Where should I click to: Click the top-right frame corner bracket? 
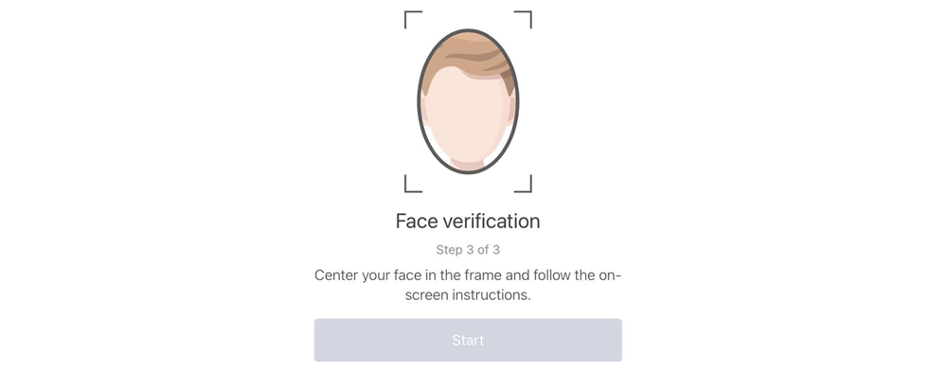[523, 19]
